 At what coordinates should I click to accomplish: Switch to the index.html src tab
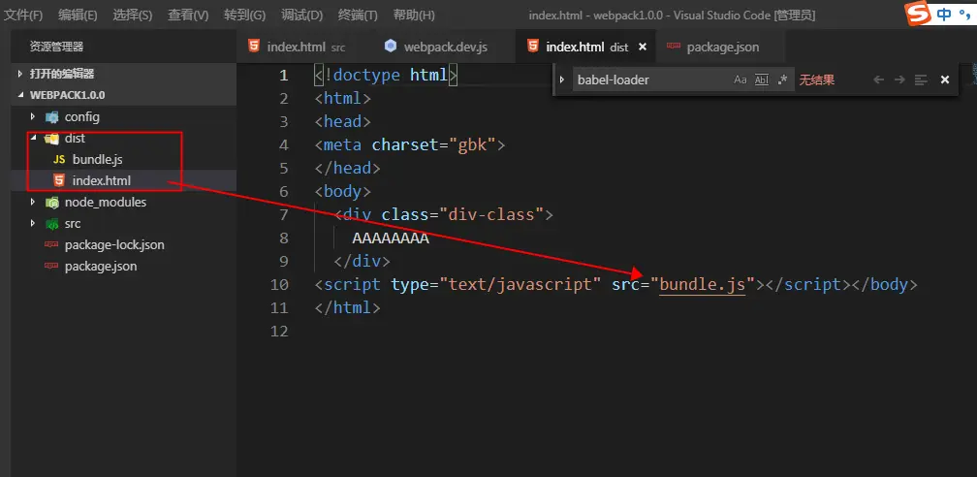tap(301, 47)
